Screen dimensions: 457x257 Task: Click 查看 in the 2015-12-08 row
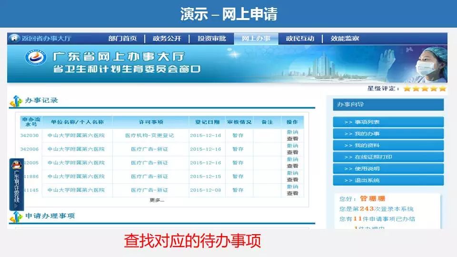(x=292, y=193)
